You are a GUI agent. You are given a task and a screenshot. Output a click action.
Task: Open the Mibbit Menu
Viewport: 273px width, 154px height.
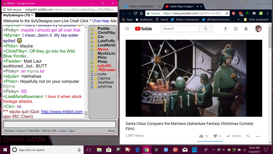111,131
